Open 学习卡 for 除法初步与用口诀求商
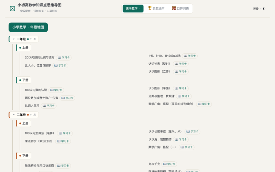275x172 pixels. coord(63,166)
